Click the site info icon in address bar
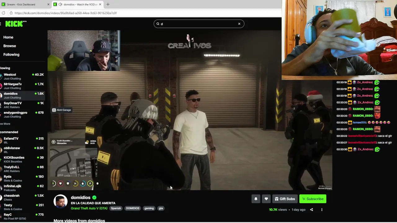The width and height of the screenshot is (397, 223). click(11, 13)
